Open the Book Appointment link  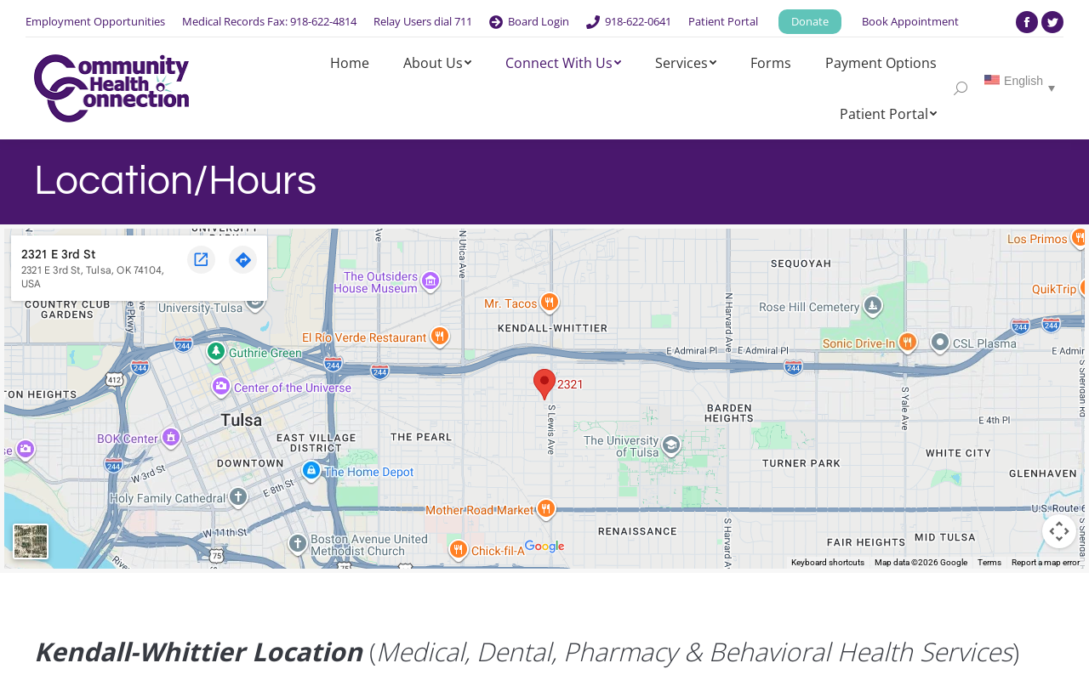click(910, 21)
